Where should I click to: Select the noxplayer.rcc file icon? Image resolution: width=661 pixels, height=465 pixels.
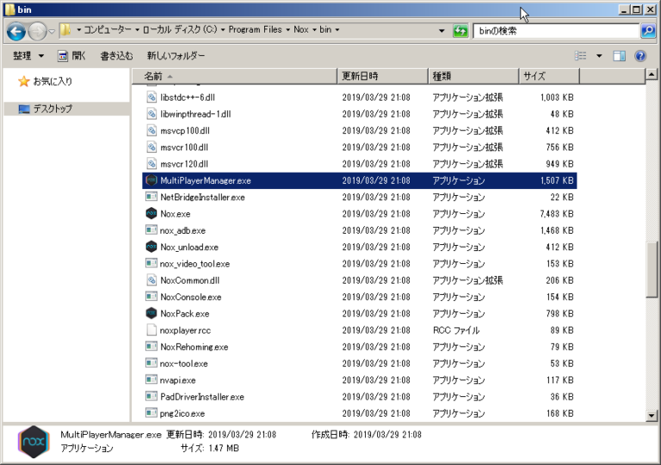[x=151, y=331]
